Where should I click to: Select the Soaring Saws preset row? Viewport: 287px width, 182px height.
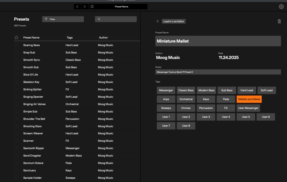(31, 45)
